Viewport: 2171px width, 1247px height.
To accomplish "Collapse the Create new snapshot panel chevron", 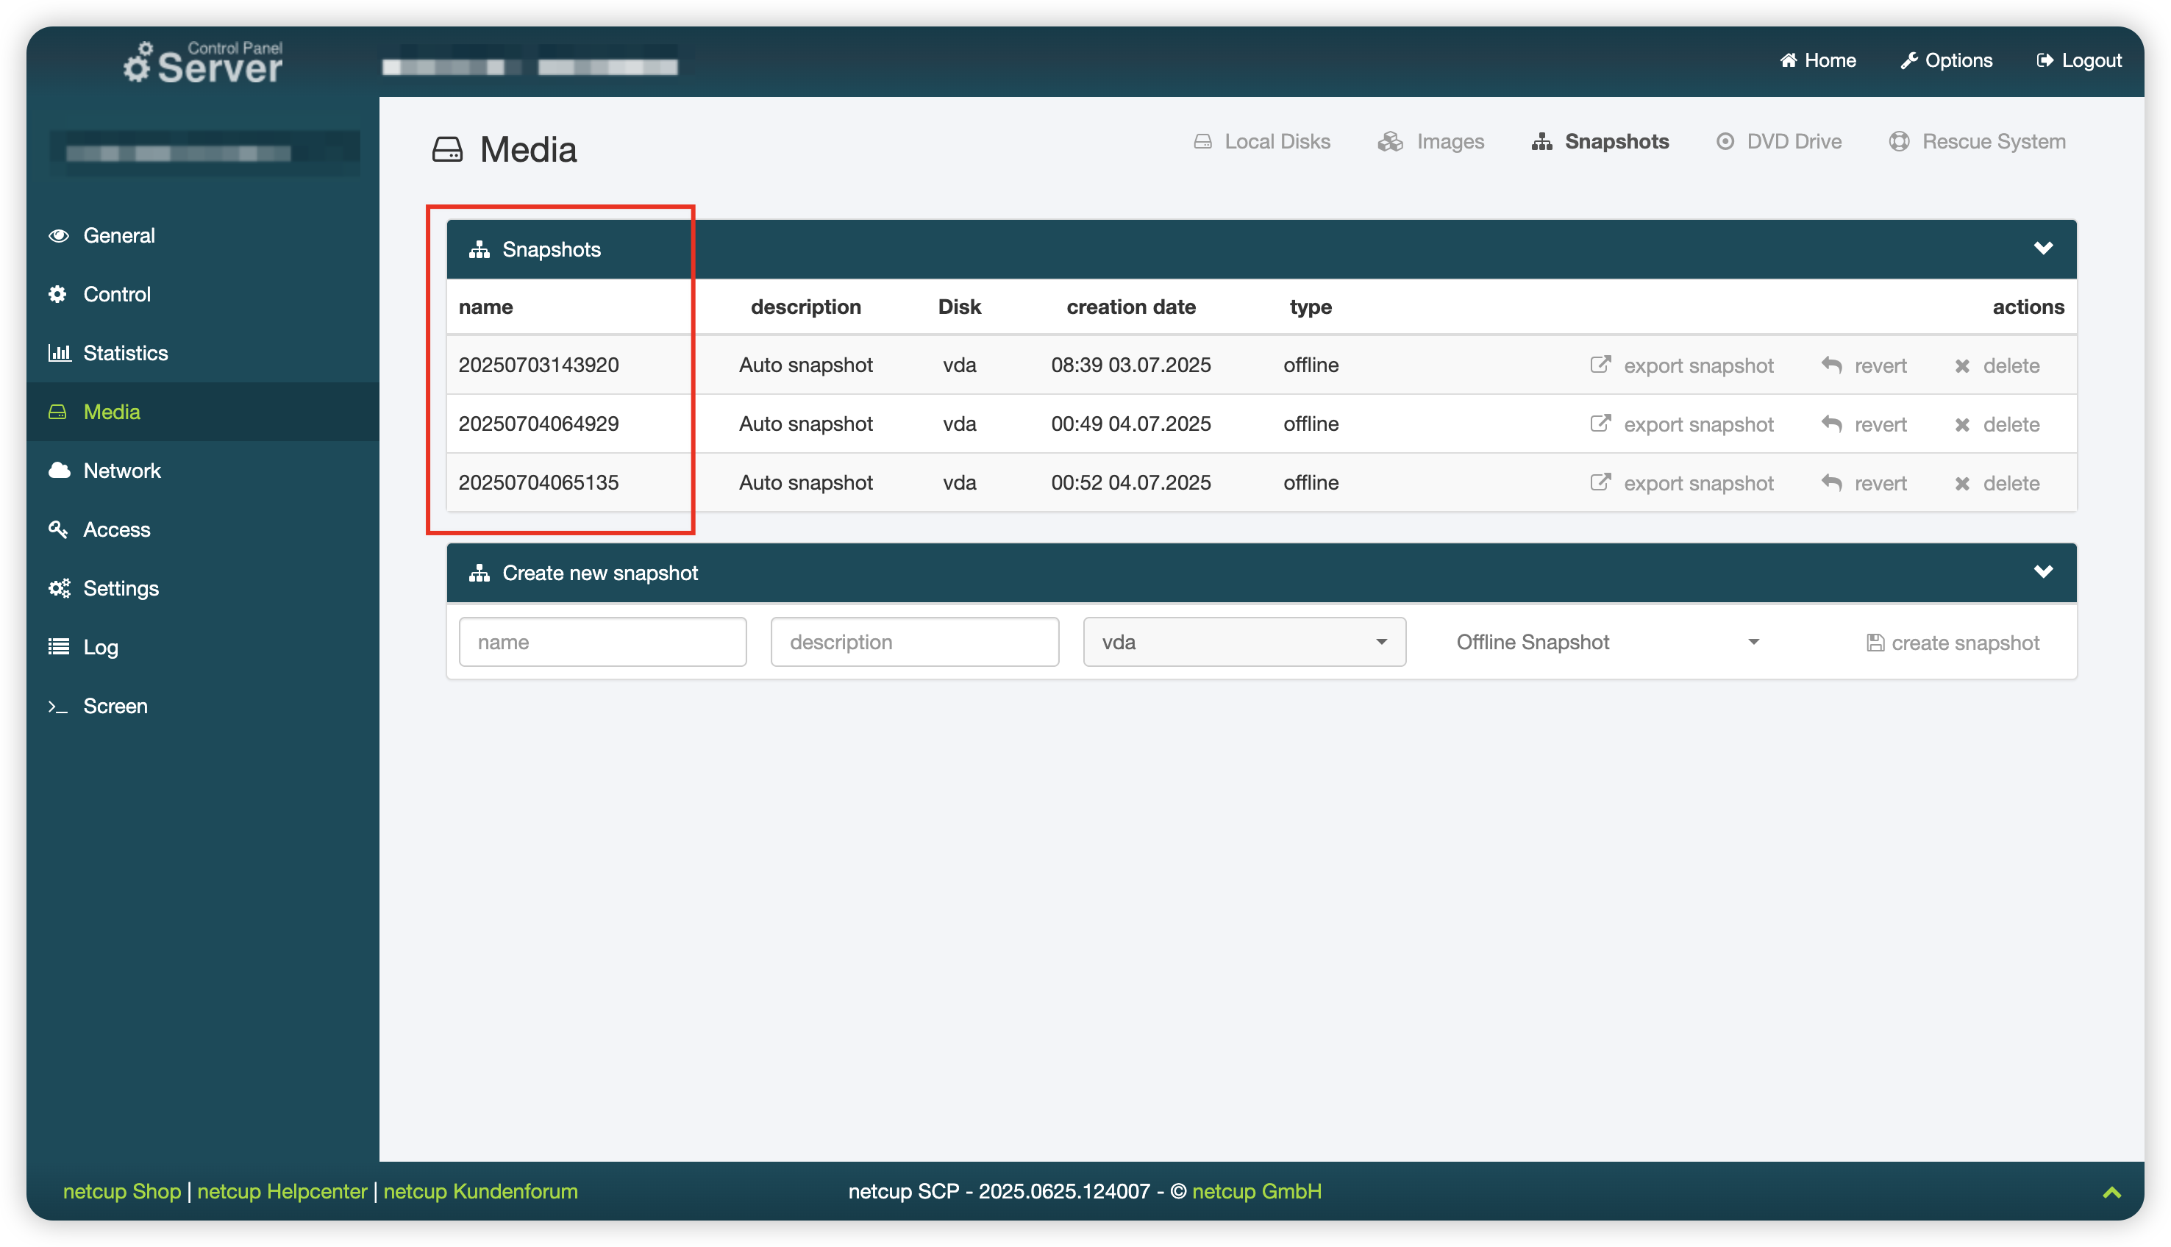I will click(2042, 571).
